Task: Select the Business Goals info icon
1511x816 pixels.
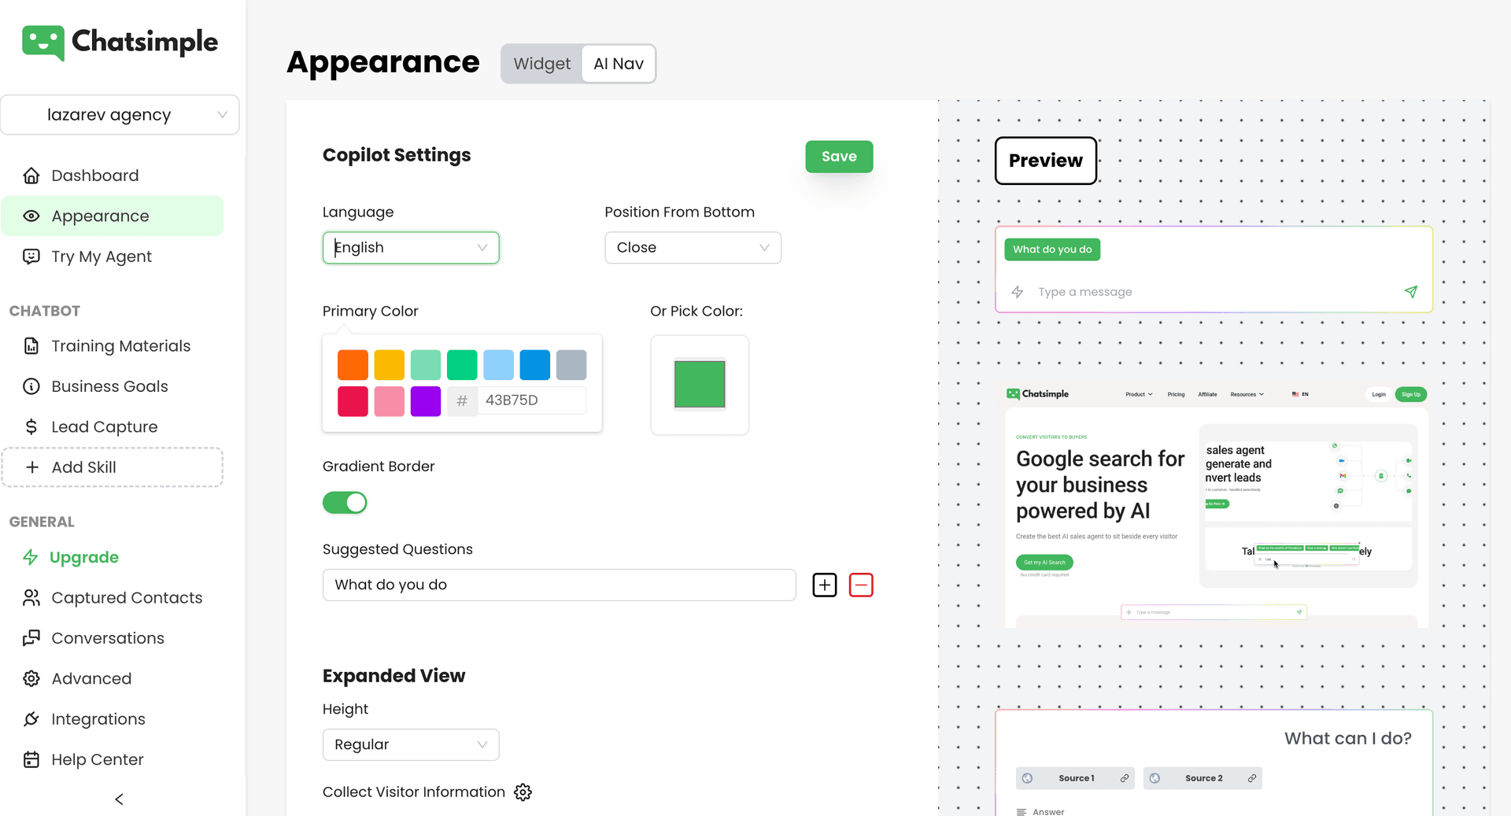Action: pos(31,386)
